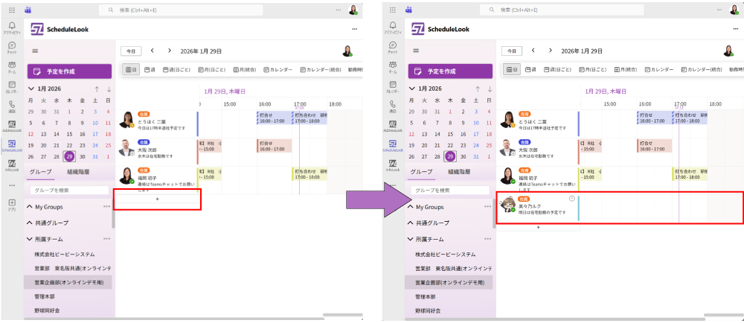
Task: Expand the 共通グループ section in right screenshot
Action: (x=409, y=223)
